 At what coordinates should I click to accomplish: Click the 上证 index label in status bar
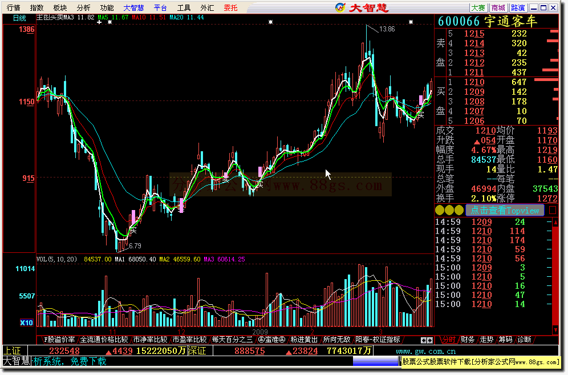pyautogui.click(x=12, y=350)
